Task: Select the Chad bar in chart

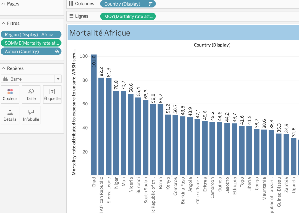Action: (x=94, y=115)
